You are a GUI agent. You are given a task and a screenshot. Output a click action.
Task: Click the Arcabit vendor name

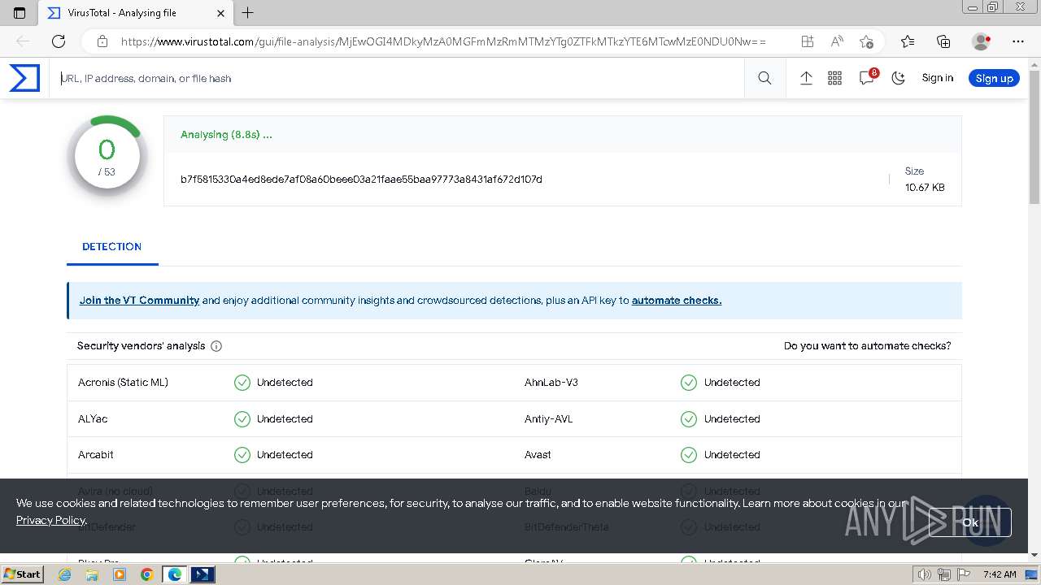coord(96,454)
